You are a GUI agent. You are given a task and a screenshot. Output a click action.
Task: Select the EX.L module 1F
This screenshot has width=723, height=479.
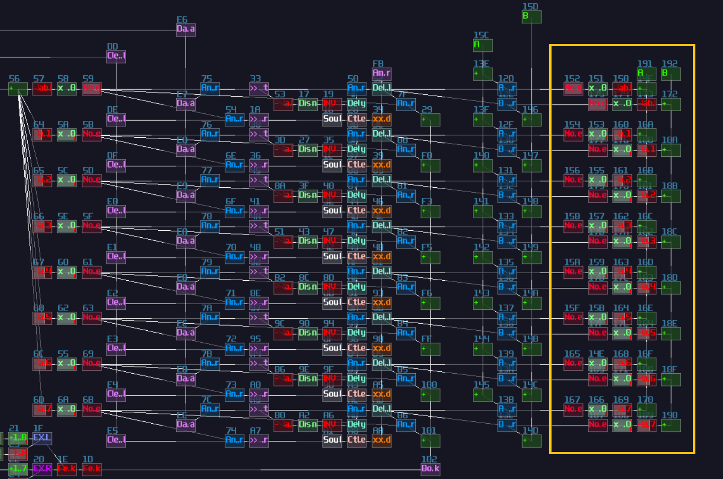[42, 438]
